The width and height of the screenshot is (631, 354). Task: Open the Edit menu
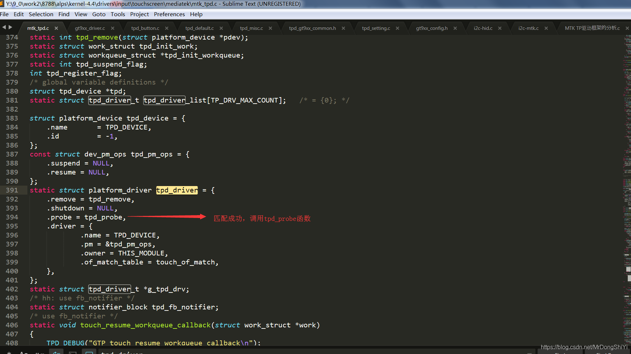[x=19, y=14]
